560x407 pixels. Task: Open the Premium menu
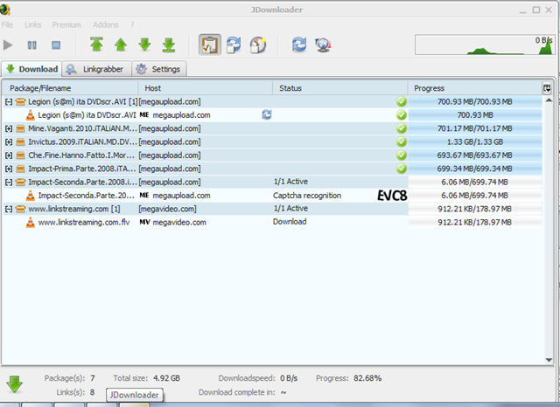coord(66,24)
